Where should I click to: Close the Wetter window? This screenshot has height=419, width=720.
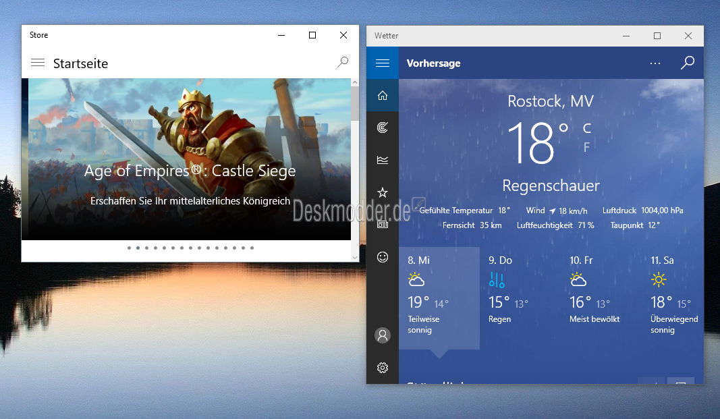(688, 36)
